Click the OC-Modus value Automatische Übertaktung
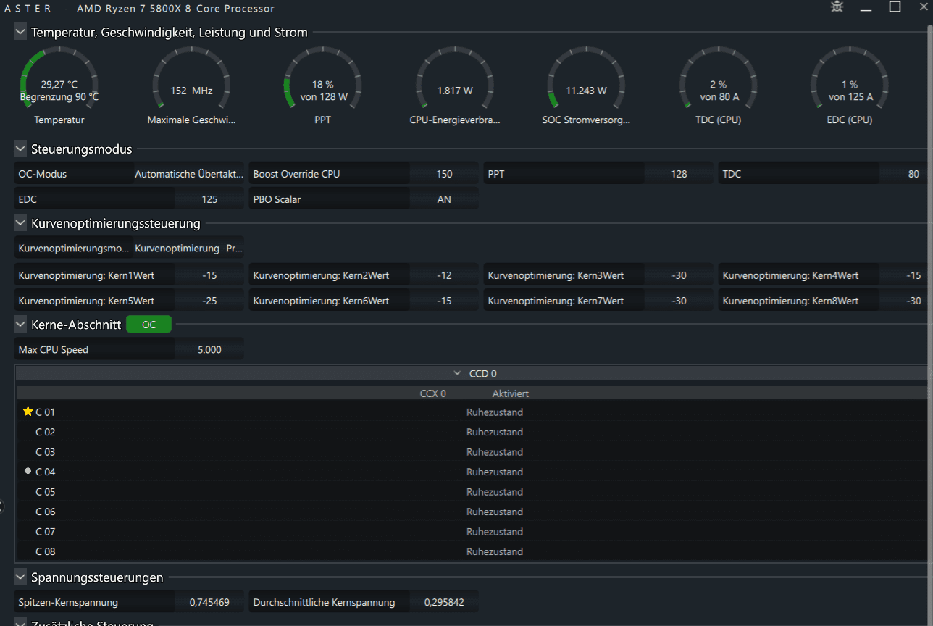Viewport: 933px width, 626px height. [x=189, y=174]
